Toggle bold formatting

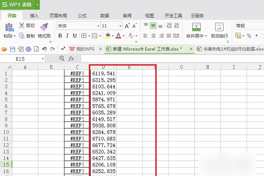click(60, 36)
